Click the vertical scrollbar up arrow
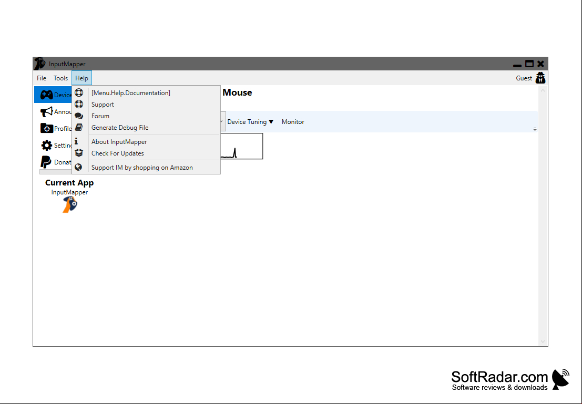The height and width of the screenshot is (404, 582). (543, 90)
